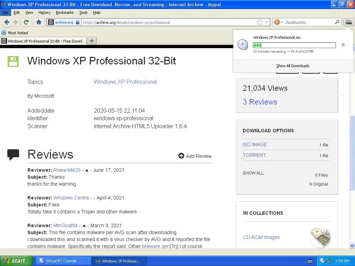This screenshot has height=266, width=355.
Task: Click the Reviews speech bubble icon
Action: (x=13, y=154)
